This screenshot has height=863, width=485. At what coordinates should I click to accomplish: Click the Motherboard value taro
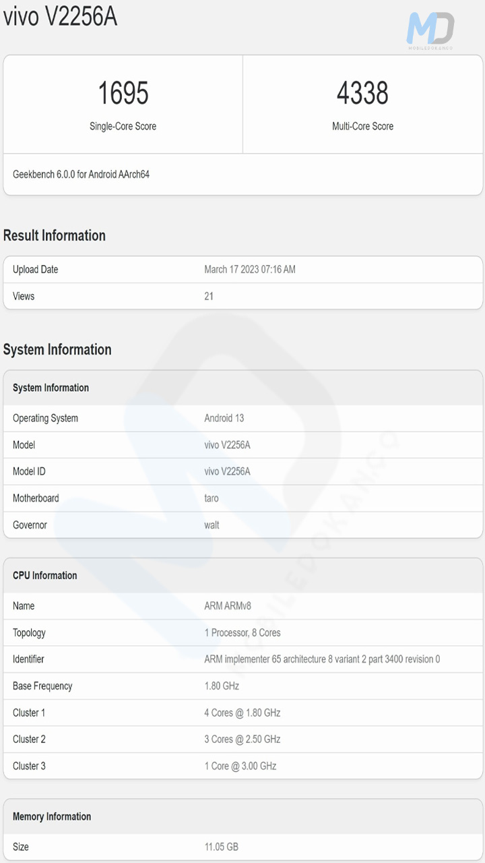[x=212, y=498]
